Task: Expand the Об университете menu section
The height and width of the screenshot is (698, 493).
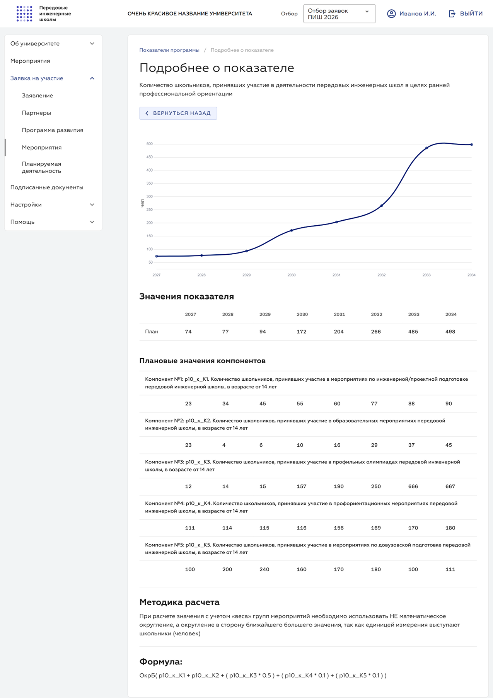Action: [53, 44]
